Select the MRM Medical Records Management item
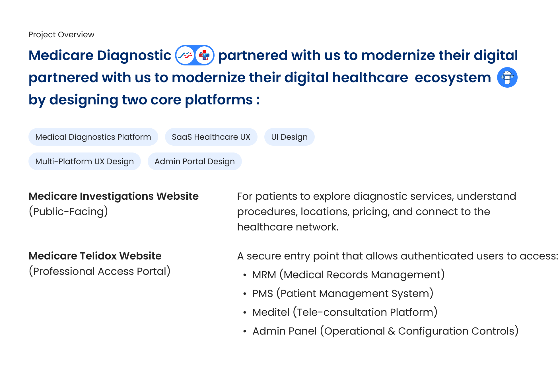558x367 pixels. (x=348, y=275)
